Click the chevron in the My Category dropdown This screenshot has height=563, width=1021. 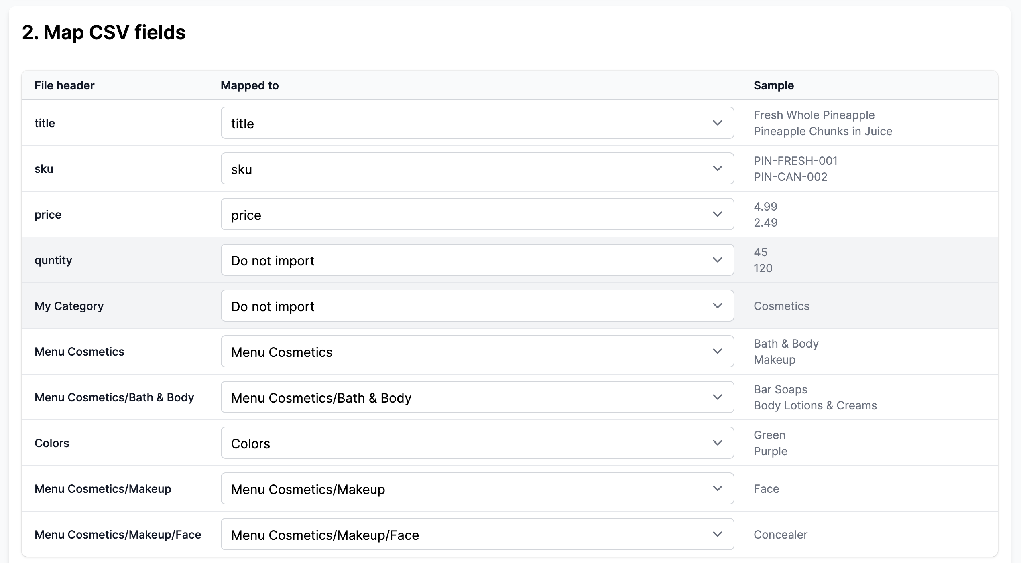point(717,306)
